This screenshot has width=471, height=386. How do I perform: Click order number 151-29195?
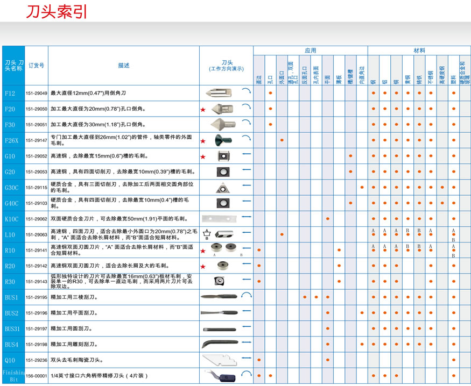click(37, 297)
